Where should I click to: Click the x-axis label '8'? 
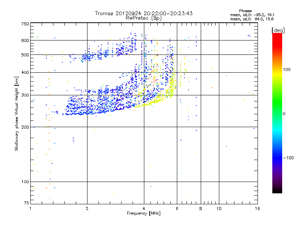click(201, 208)
